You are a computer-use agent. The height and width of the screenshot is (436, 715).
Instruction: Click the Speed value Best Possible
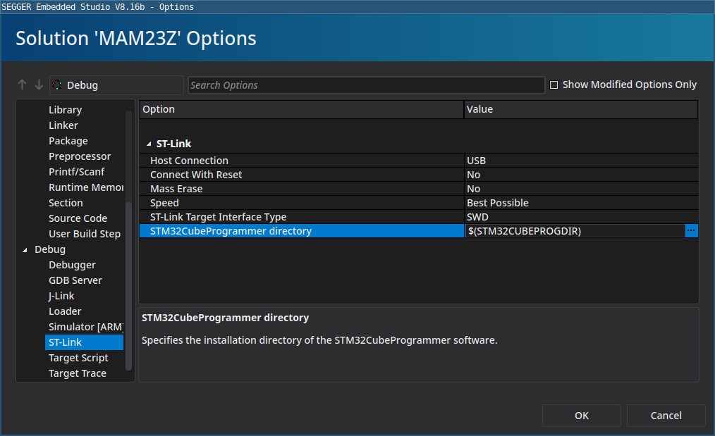[498, 203]
